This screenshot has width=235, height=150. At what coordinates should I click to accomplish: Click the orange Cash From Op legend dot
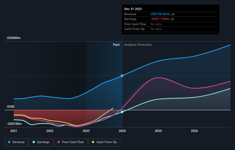(93, 142)
